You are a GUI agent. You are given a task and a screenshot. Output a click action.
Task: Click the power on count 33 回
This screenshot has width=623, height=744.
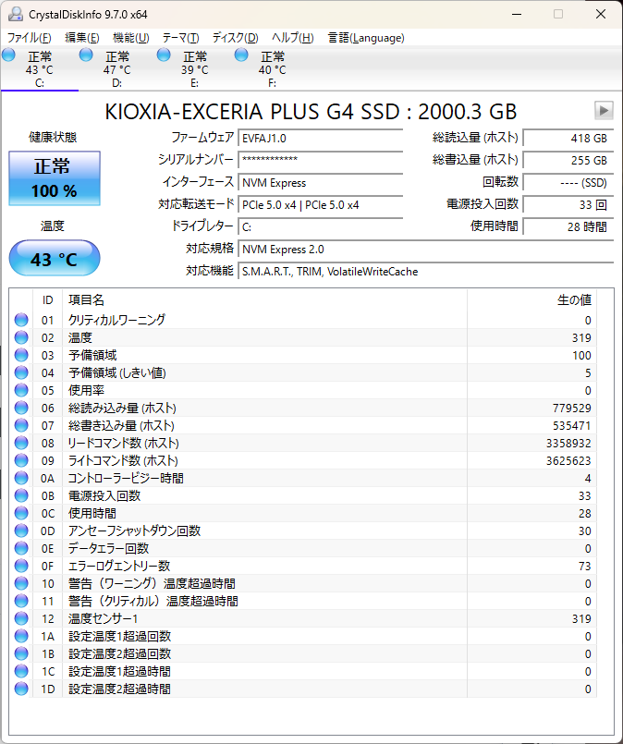click(568, 205)
